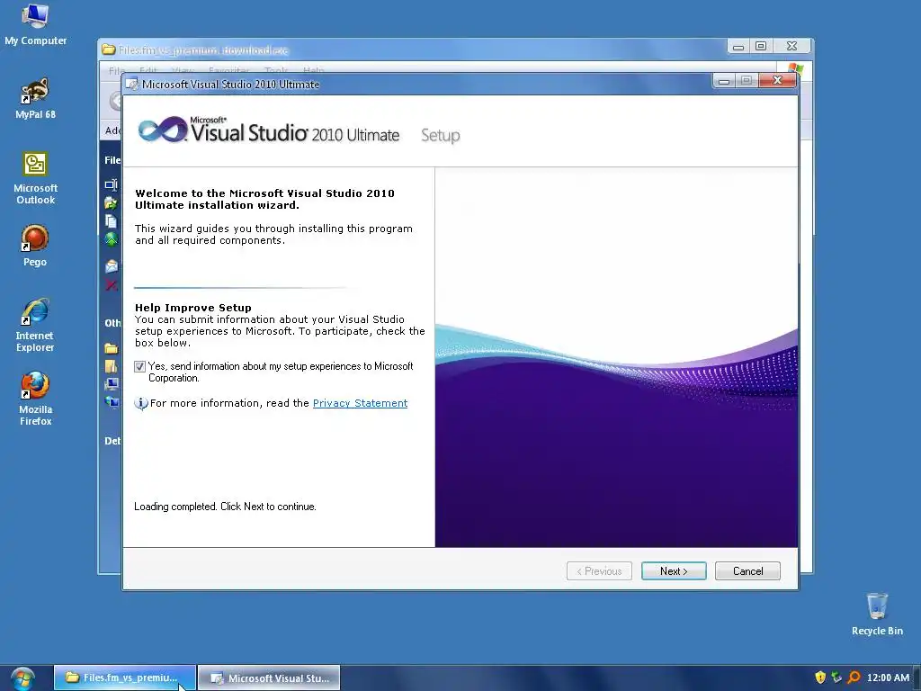
Task: Click the tray icon beside the shield
Action: pos(836,678)
